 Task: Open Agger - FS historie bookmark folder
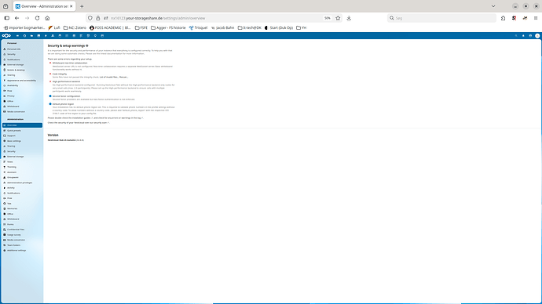pos(168,27)
